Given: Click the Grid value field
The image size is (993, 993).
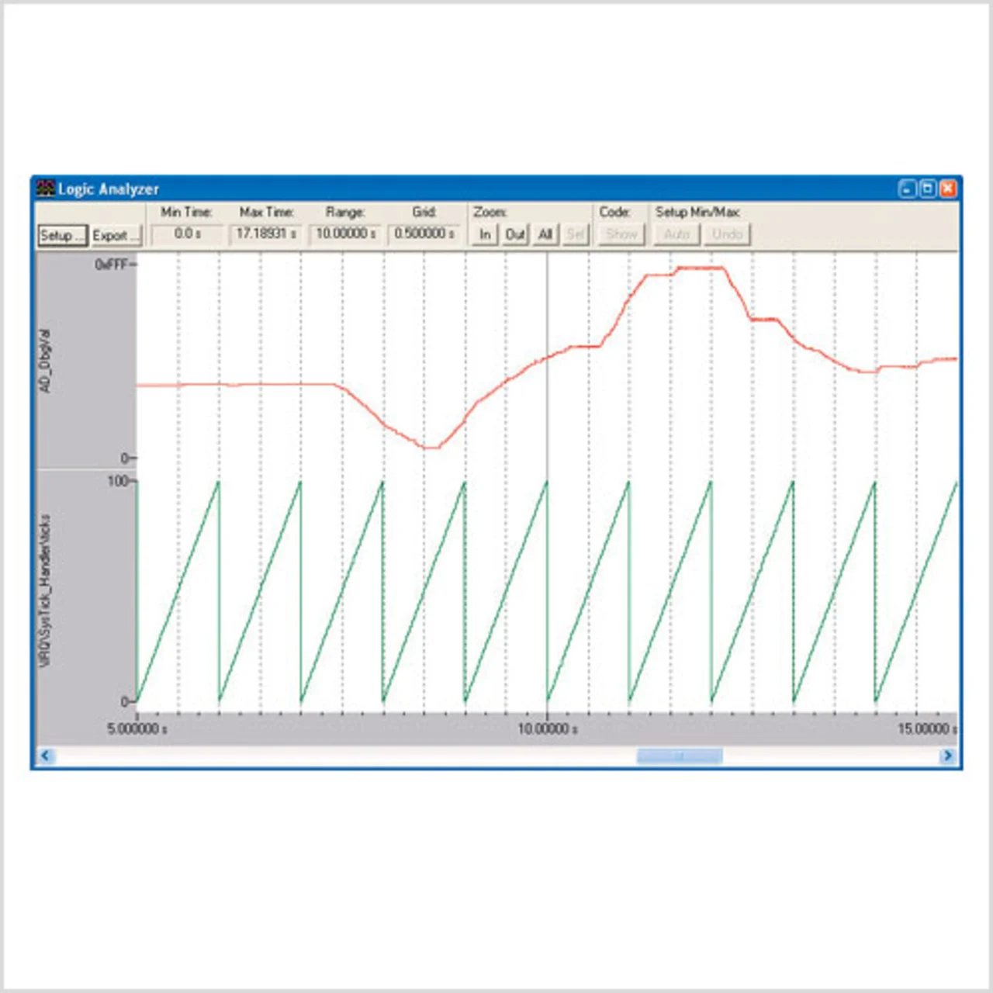Looking at the screenshot, I should pyautogui.click(x=424, y=234).
